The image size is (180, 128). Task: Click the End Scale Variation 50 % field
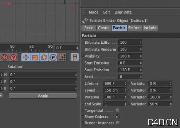click(160, 104)
